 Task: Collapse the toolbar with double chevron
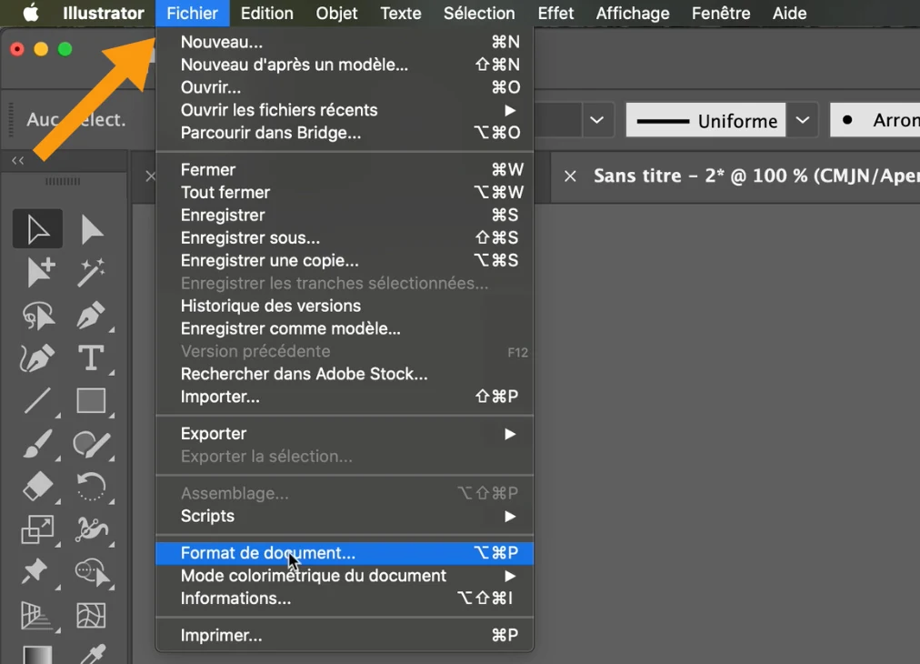coord(17,160)
